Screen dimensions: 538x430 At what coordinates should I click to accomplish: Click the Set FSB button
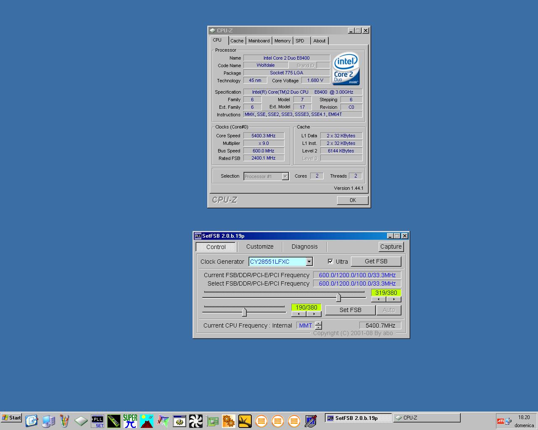(x=350, y=310)
